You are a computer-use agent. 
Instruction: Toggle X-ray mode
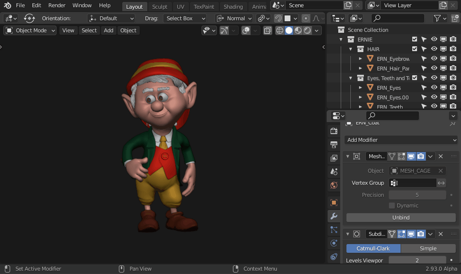click(267, 30)
